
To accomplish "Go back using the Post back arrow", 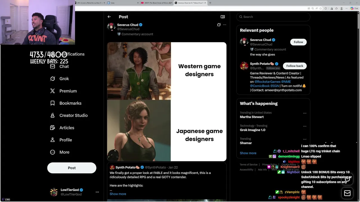I will pyautogui.click(x=109, y=17).
